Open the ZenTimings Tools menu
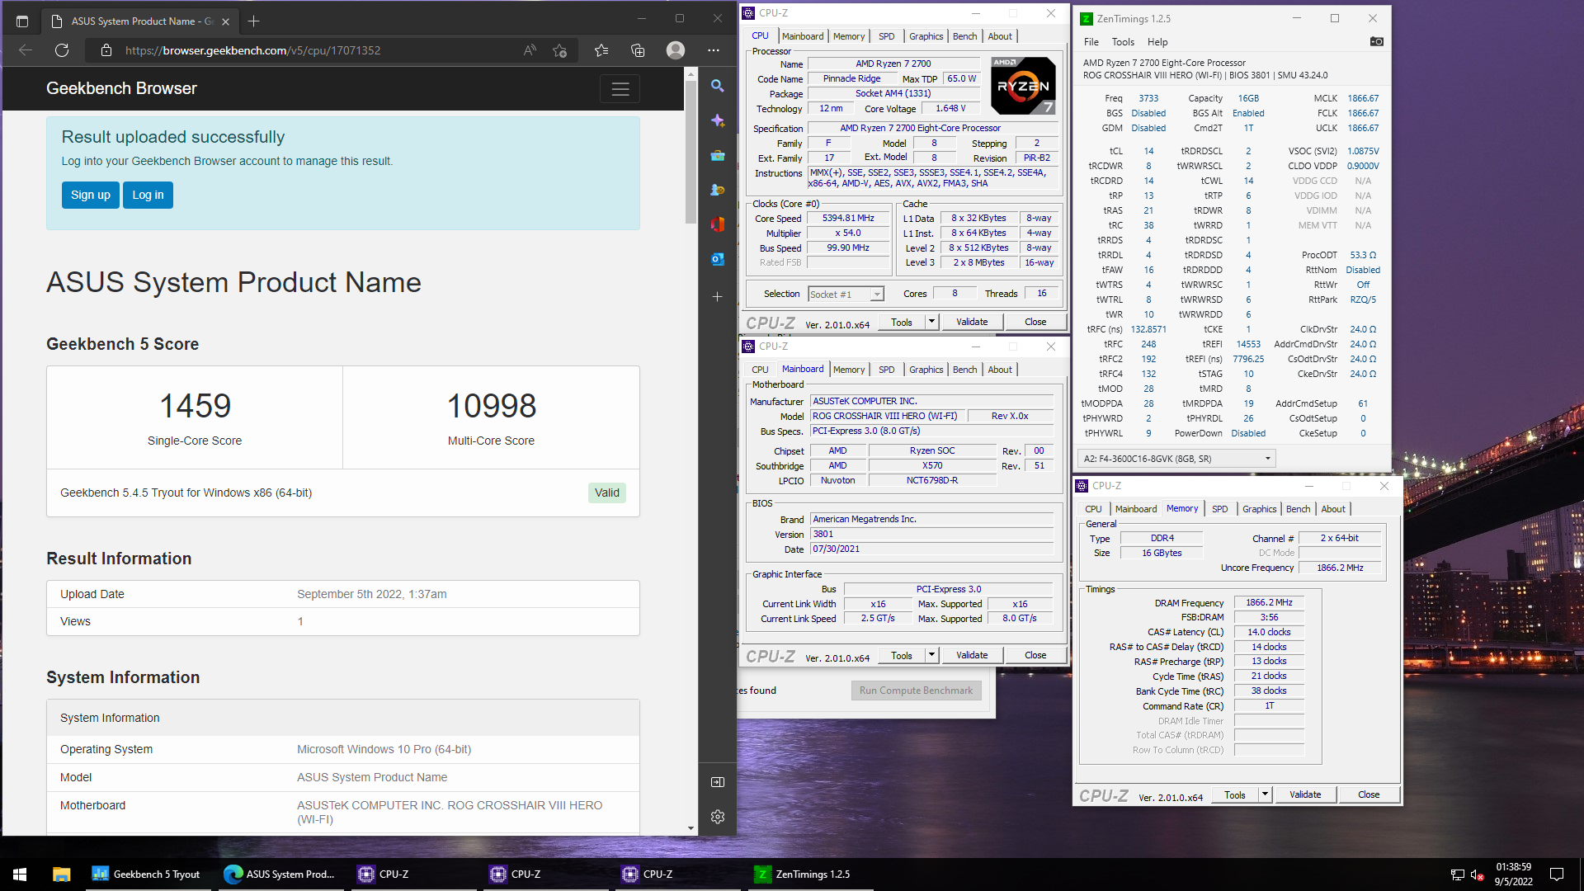This screenshot has height=891, width=1584. coord(1123,42)
